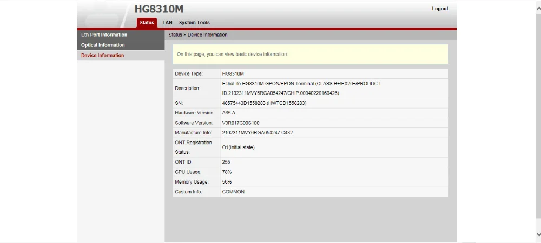
Task: Click the Hardware Version value A65.A
Action: [x=229, y=113]
